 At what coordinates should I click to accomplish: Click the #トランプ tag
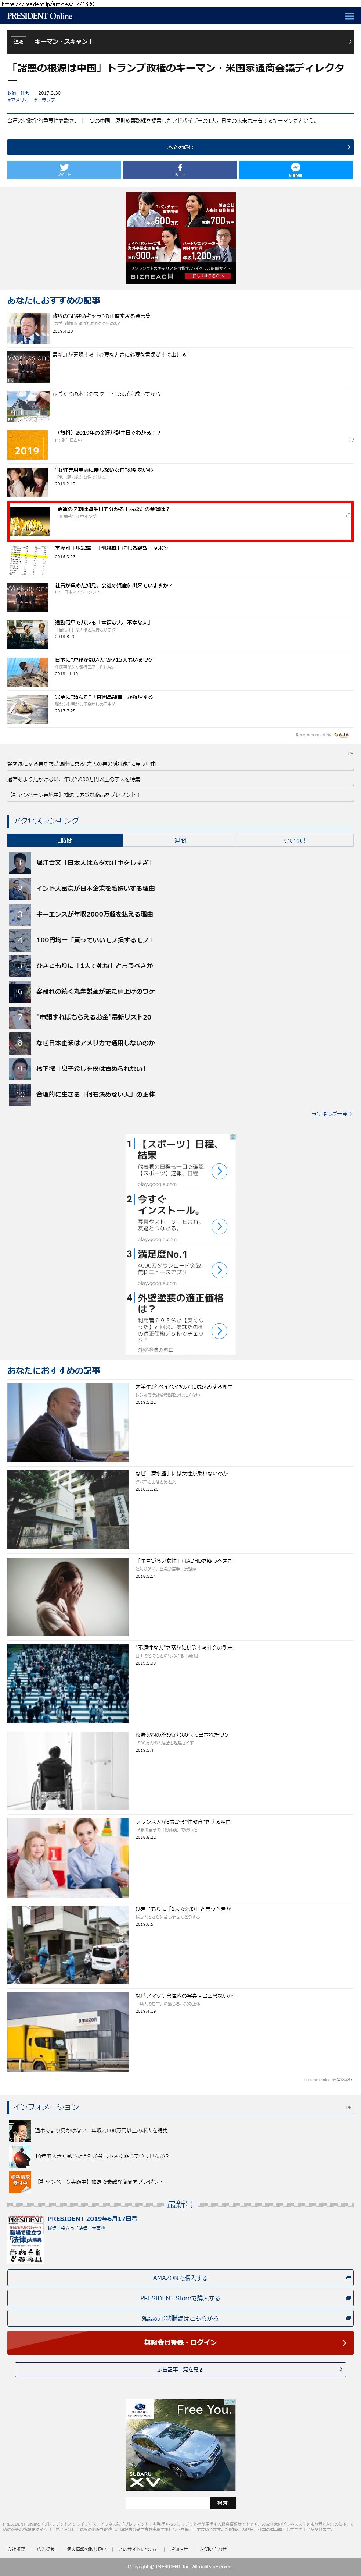tap(45, 100)
